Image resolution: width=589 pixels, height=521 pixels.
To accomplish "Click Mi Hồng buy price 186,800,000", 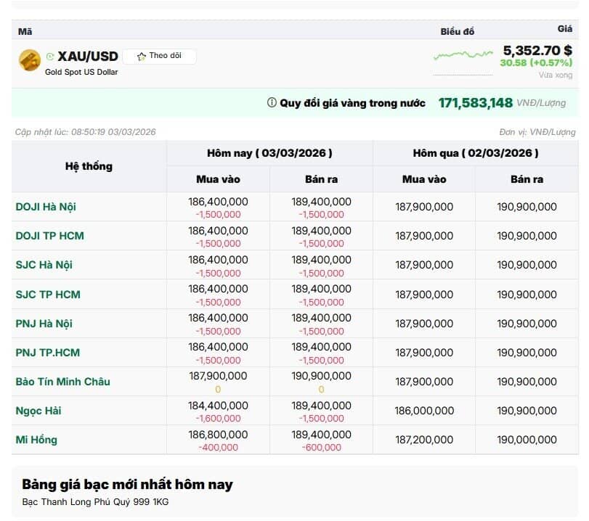I will click(218, 435).
